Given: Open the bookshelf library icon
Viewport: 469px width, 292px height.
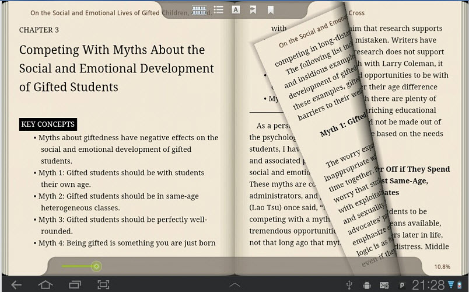Looking at the screenshot, I should (199, 10).
